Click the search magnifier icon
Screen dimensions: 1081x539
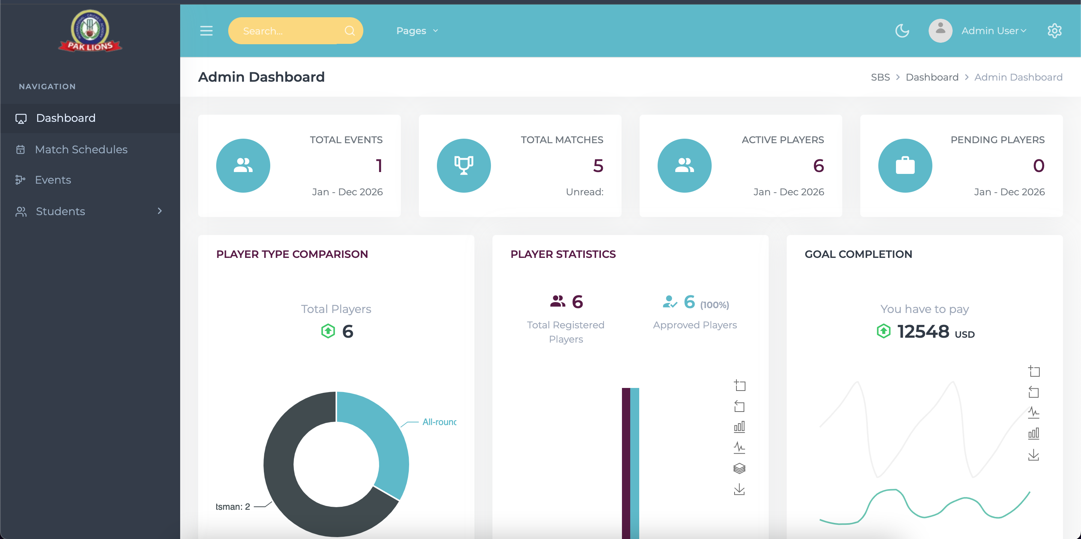(x=349, y=31)
